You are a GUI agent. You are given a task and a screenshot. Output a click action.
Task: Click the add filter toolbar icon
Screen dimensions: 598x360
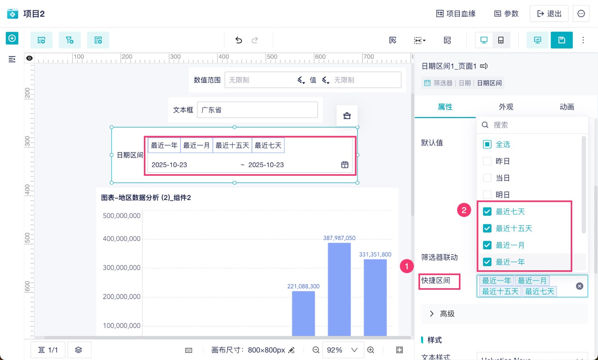click(70, 40)
